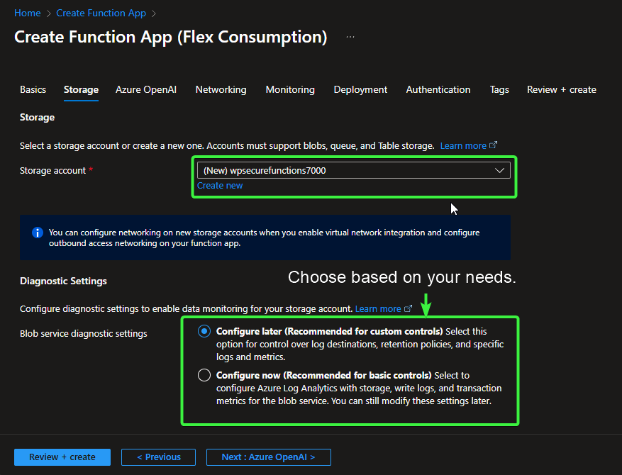Open the Basics tab
This screenshot has height=475, width=622.
pyautogui.click(x=33, y=89)
